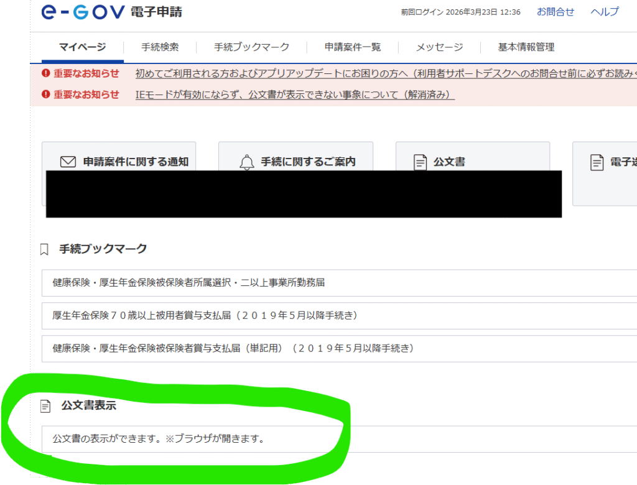Click 公文書の表示ができます row to open browser
The height and width of the screenshot is (485, 637).
(x=159, y=439)
